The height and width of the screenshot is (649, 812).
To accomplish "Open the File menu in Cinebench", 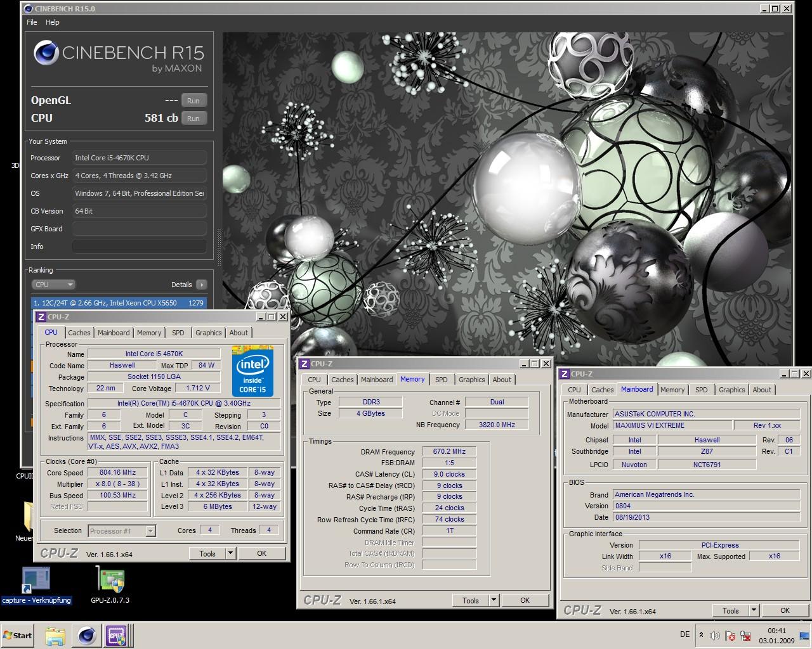I will [32, 22].
